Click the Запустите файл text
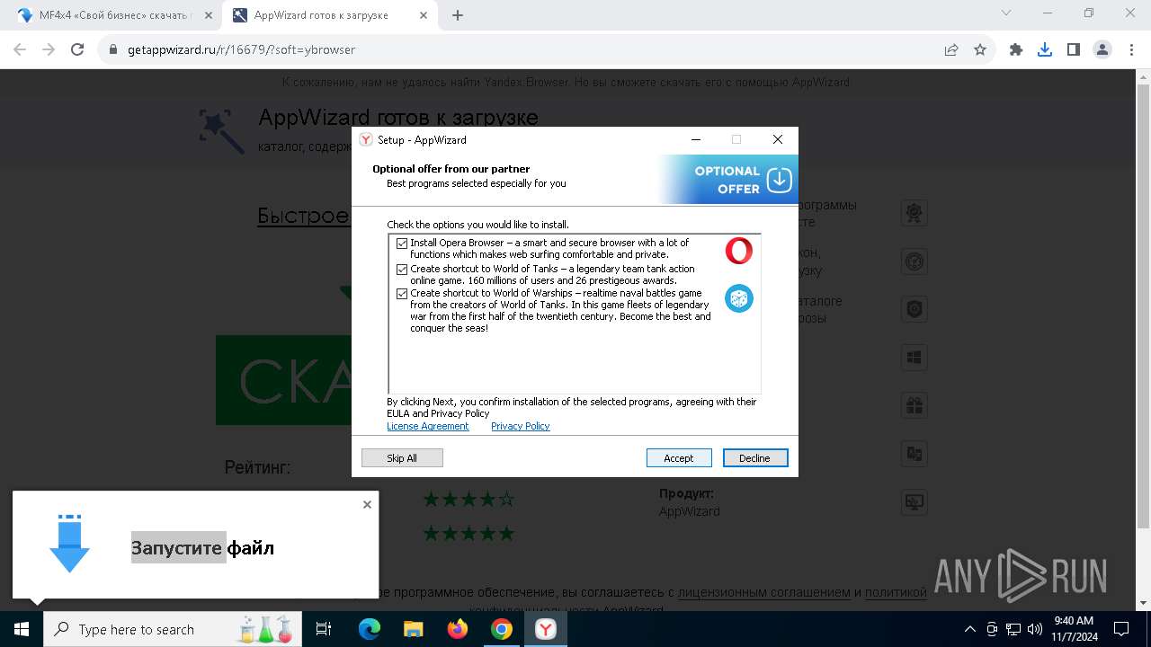The height and width of the screenshot is (647, 1151). point(202,547)
